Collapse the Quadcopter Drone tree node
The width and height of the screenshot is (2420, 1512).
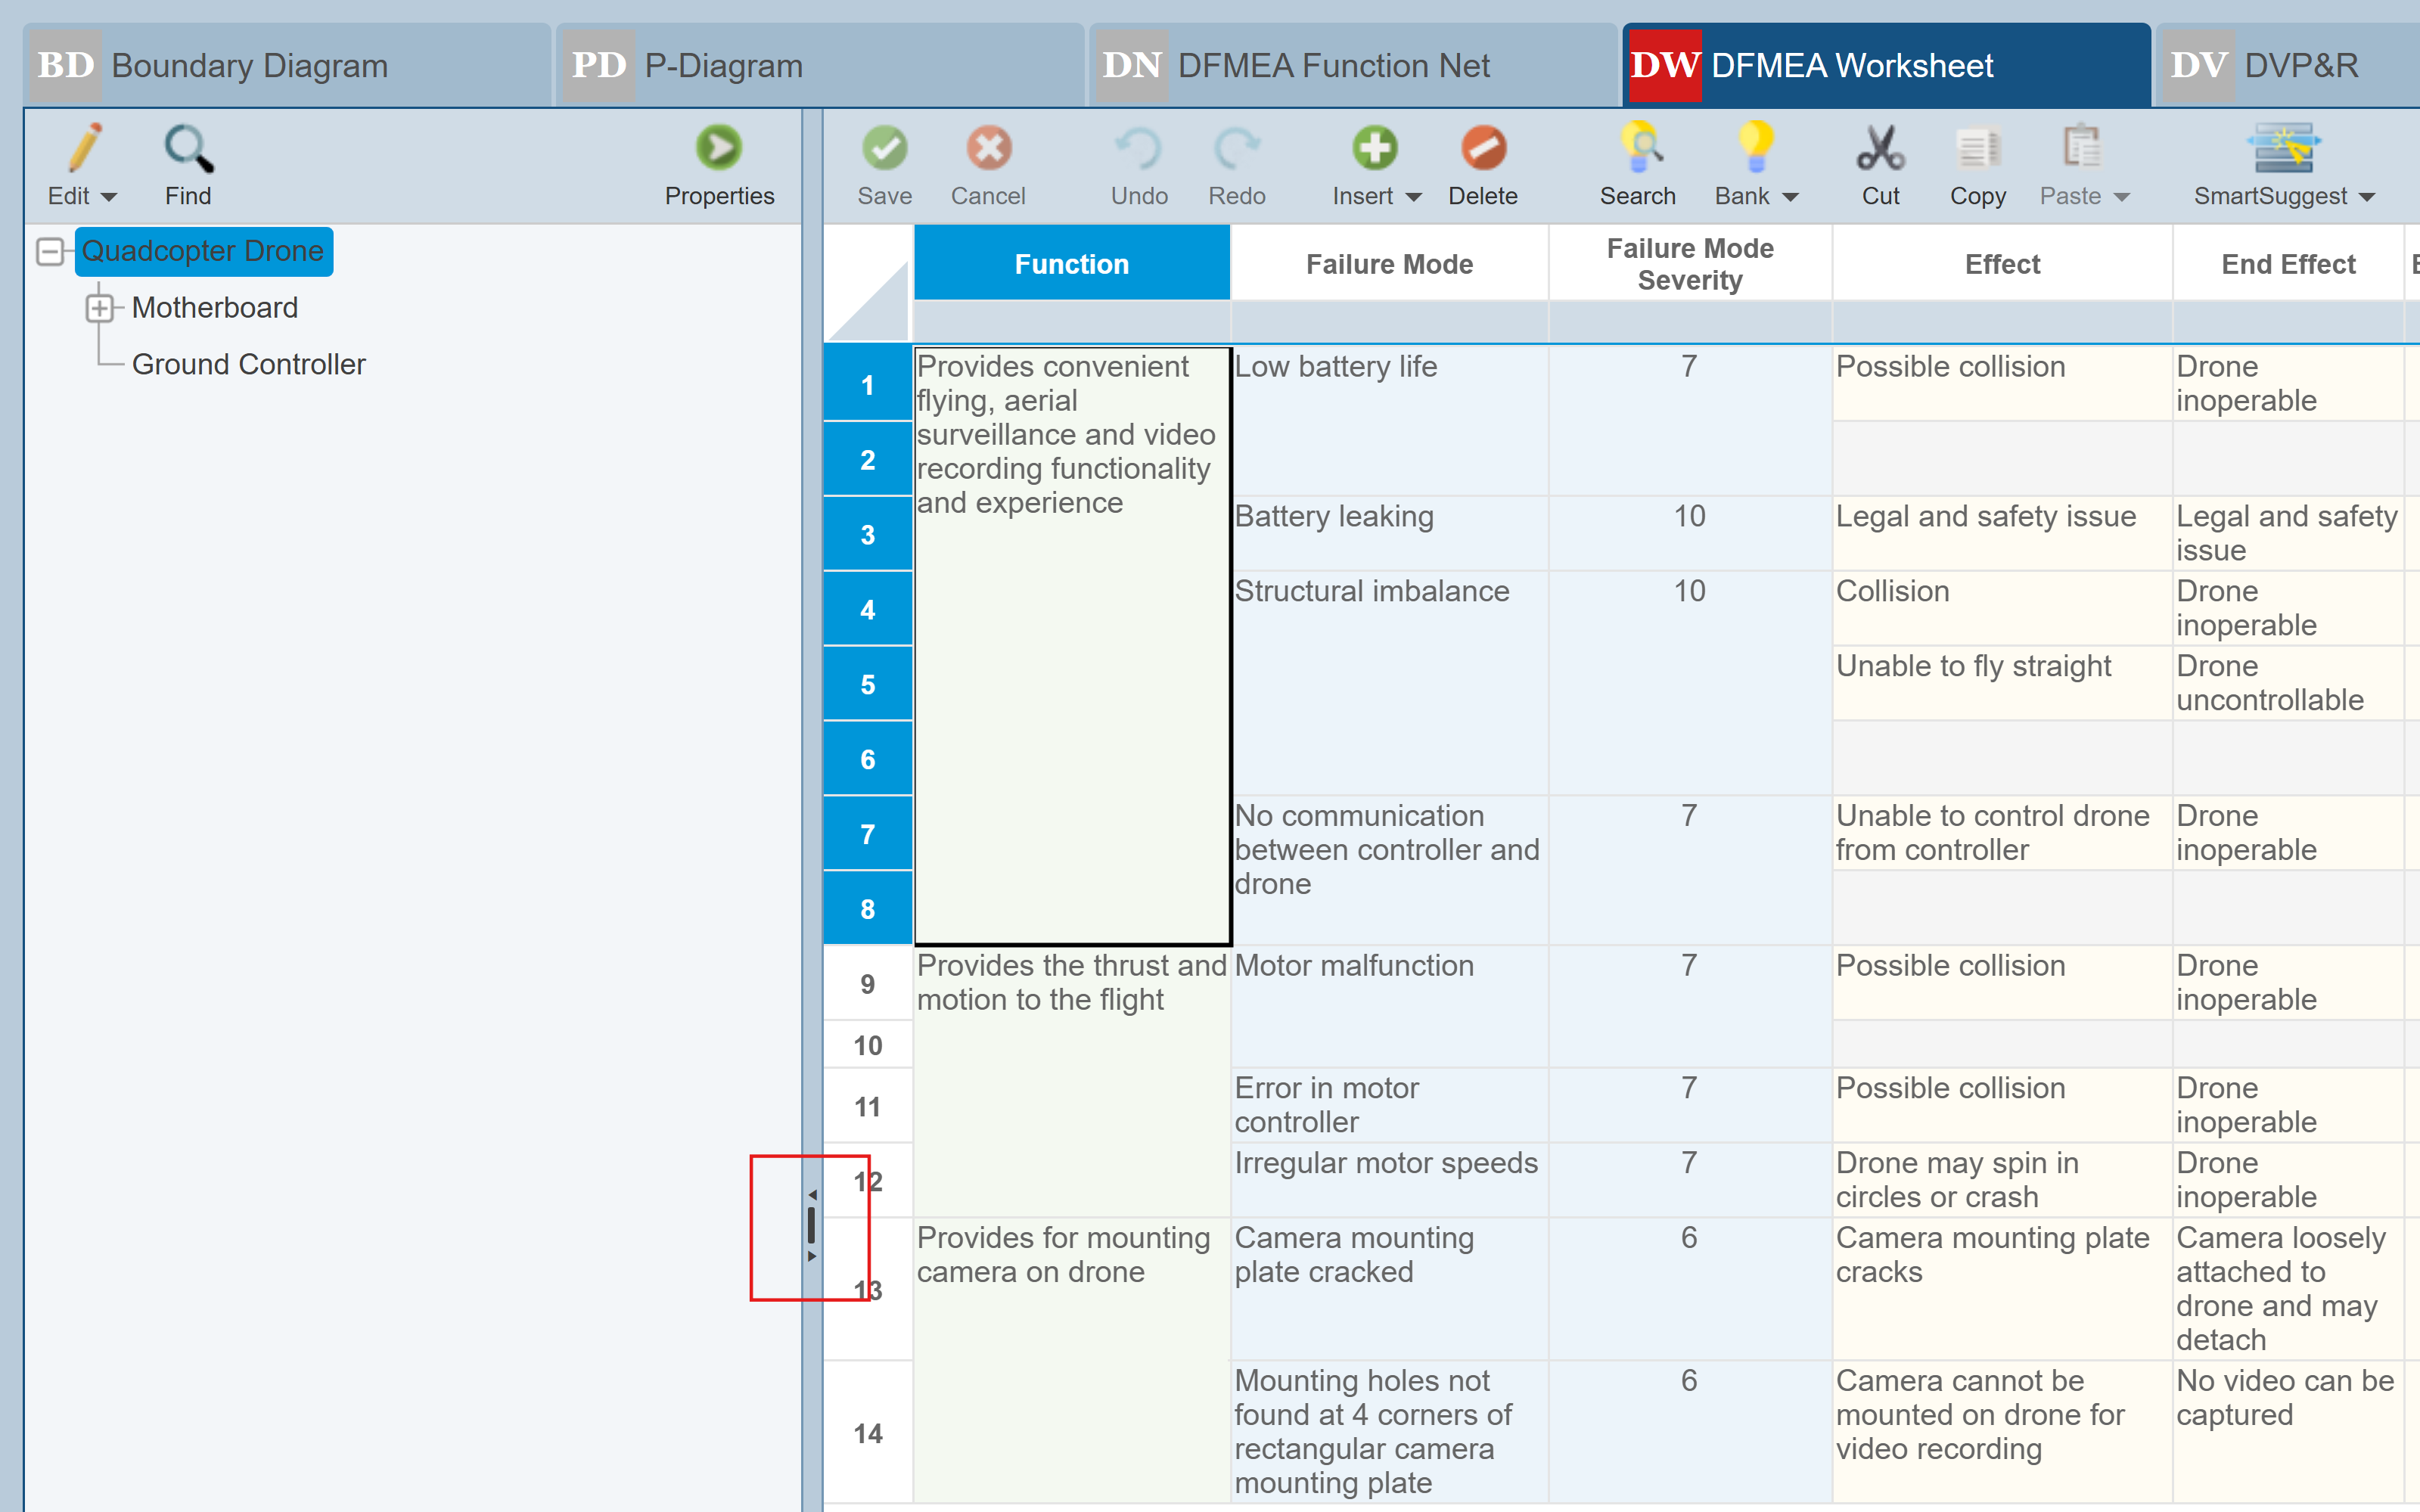click(x=50, y=251)
